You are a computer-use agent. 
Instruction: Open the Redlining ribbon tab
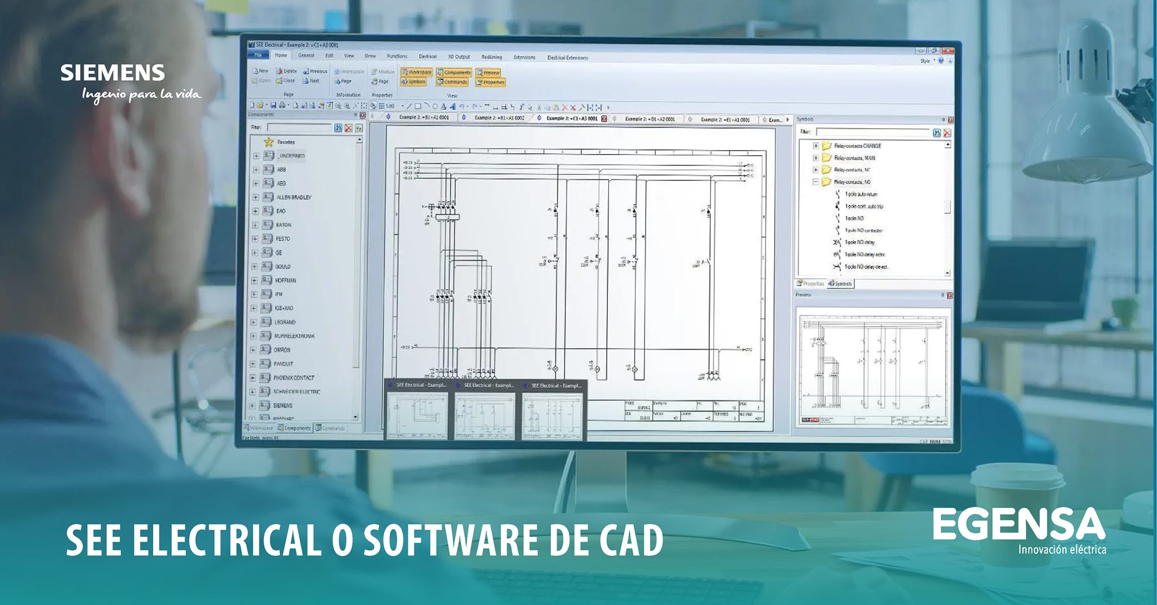[491, 57]
